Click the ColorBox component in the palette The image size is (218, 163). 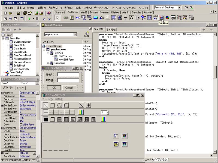pos(161,18)
